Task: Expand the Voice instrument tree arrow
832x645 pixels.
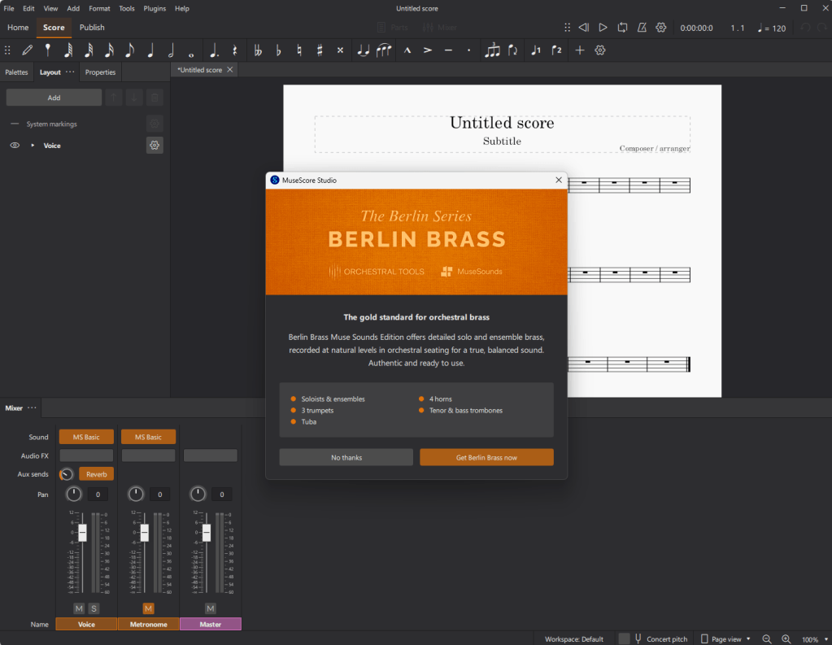Action: [x=33, y=146]
